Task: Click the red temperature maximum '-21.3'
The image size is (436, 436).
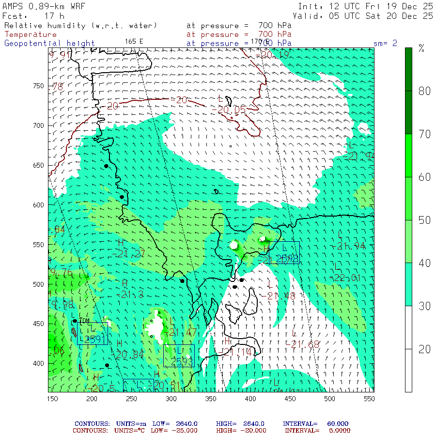Action: [x=129, y=294]
